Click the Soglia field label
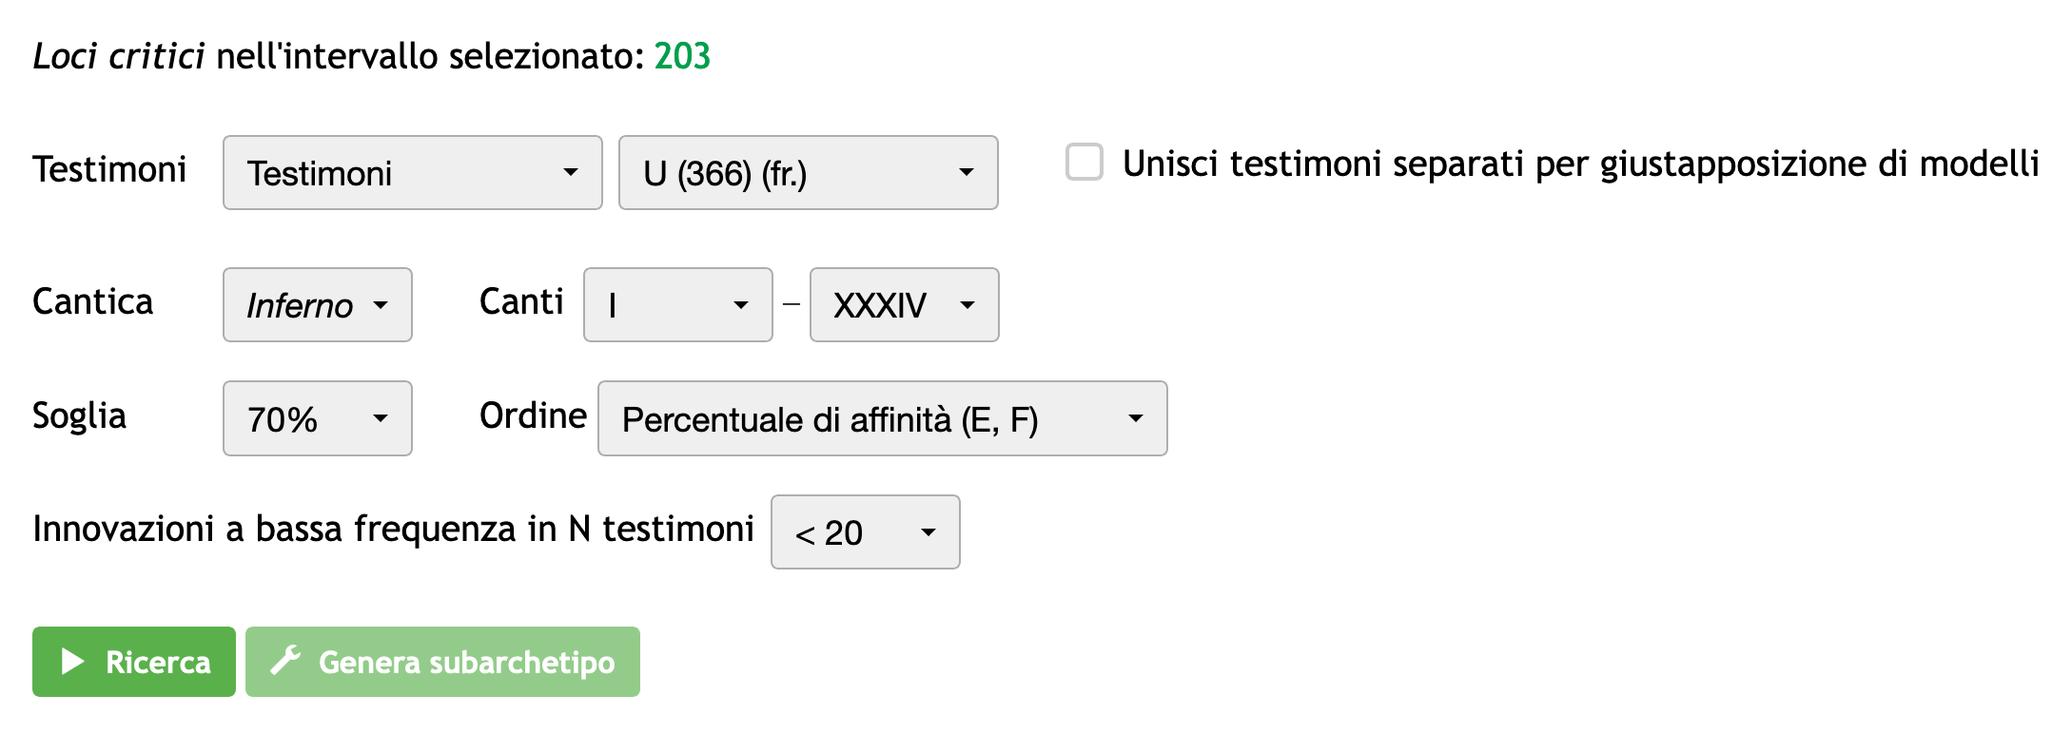 (x=79, y=415)
